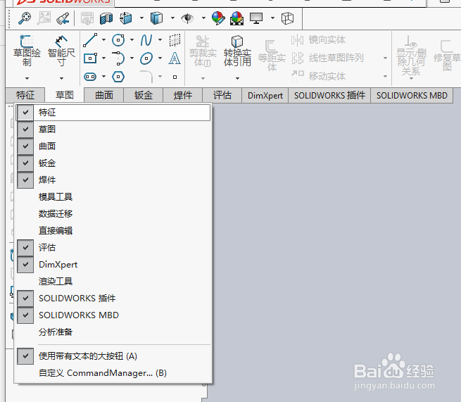Switch to the 焊件 tab

tap(183, 95)
